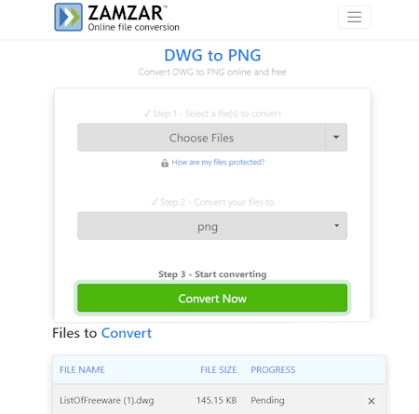
Task: Click the FILE SIZE column header
Action: (219, 369)
